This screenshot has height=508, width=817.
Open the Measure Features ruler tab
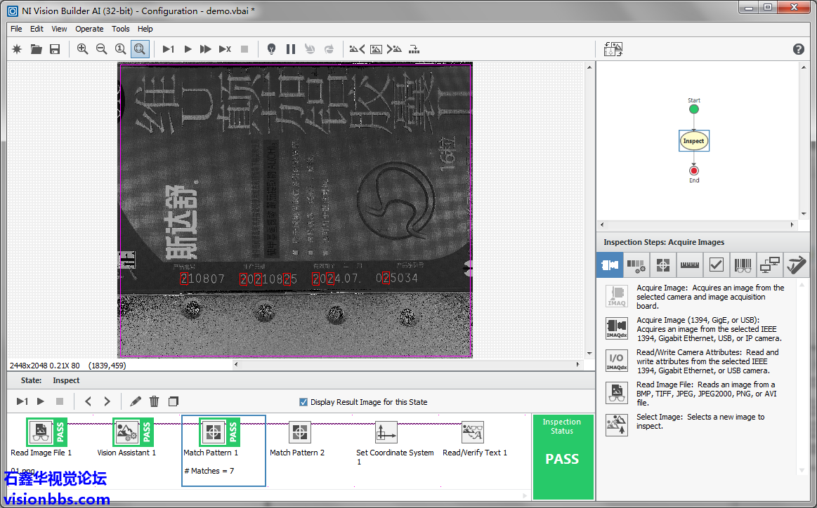[689, 265]
